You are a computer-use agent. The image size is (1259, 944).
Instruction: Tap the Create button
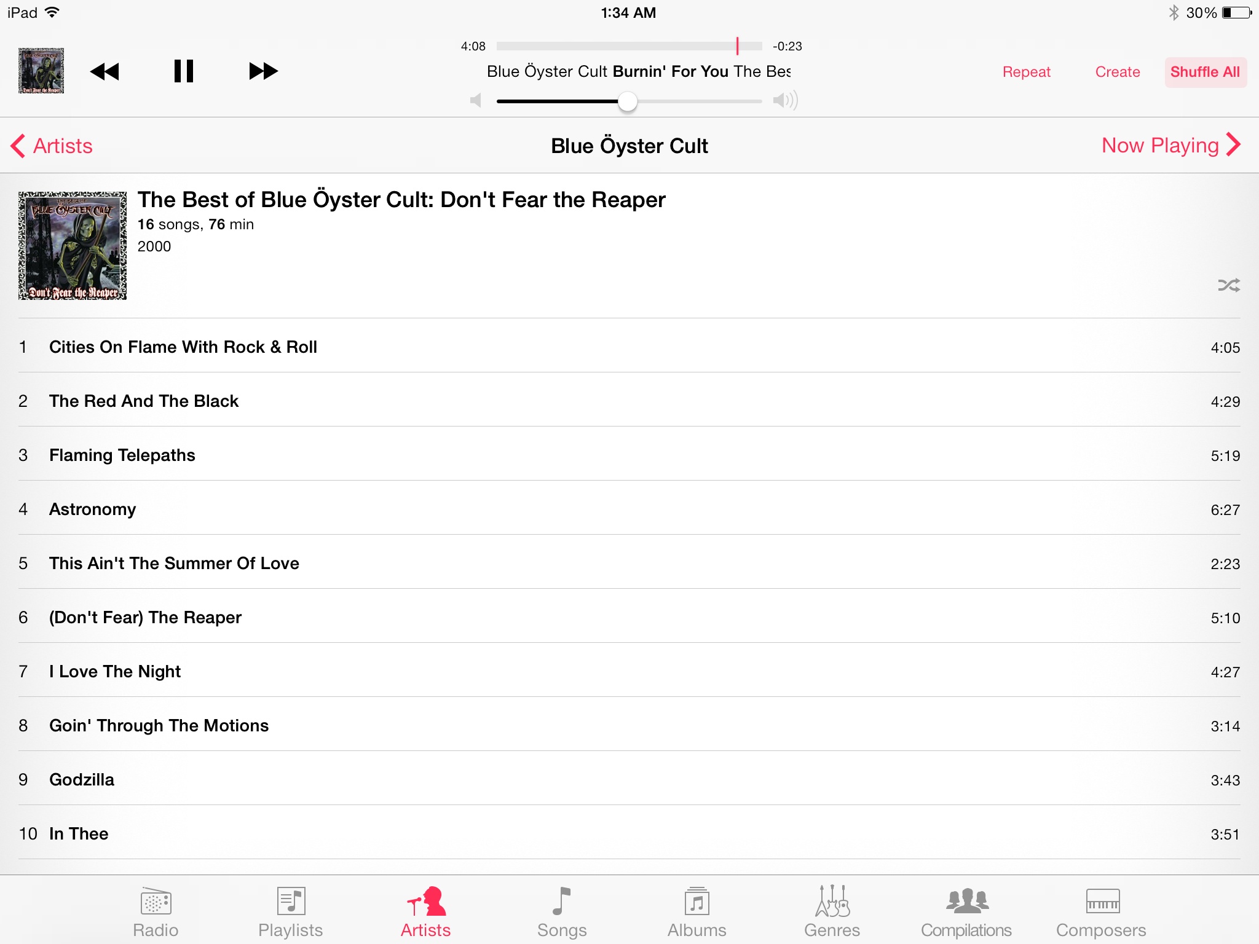pos(1118,72)
